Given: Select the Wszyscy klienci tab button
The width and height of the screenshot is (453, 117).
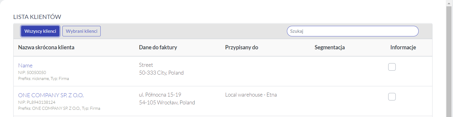Looking at the screenshot, I should point(40,31).
